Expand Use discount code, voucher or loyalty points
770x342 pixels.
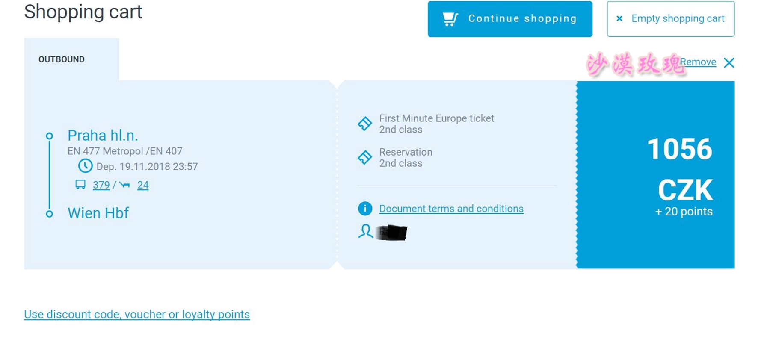tap(137, 315)
